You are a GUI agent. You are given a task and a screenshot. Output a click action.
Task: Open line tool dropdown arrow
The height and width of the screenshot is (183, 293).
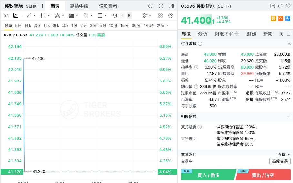click(x=35, y=15)
